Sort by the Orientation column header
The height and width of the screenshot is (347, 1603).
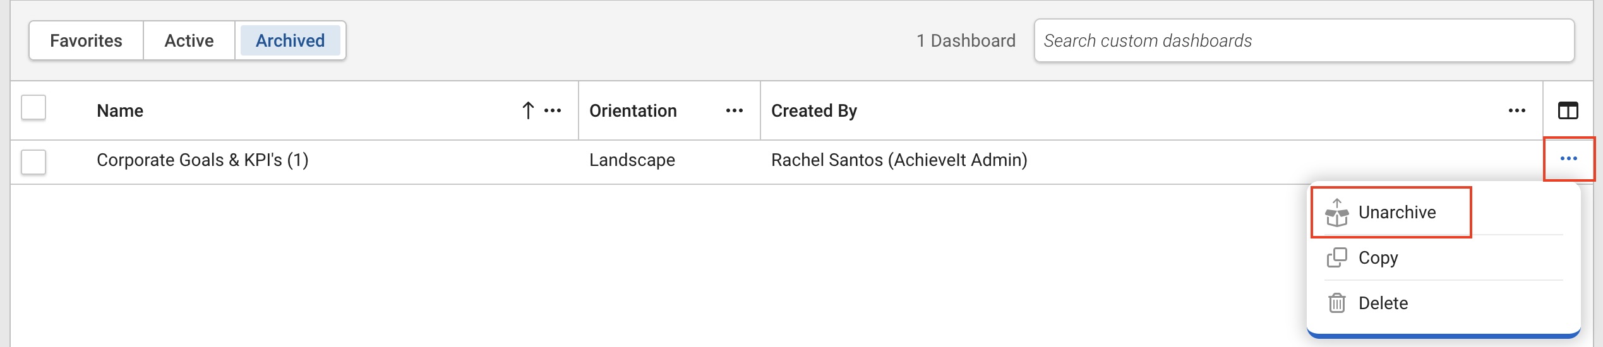(633, 110)
